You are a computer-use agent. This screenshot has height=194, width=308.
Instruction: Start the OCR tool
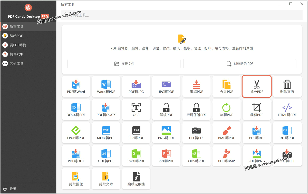pyautogui.click(x=136, y=110)
